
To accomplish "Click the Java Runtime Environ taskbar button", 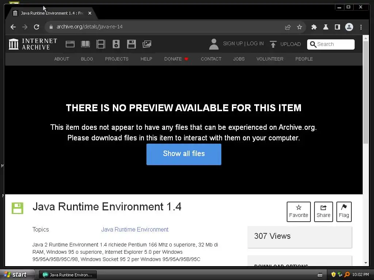I will coord(68,275).
